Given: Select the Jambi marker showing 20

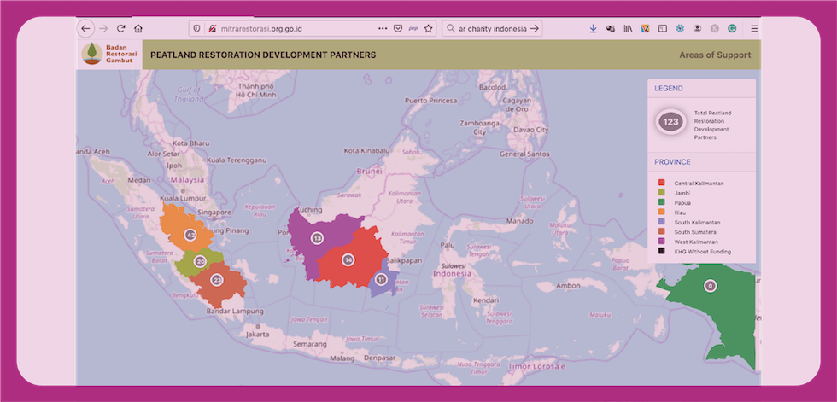Looking at the screenshot, I should coord(200,261).
